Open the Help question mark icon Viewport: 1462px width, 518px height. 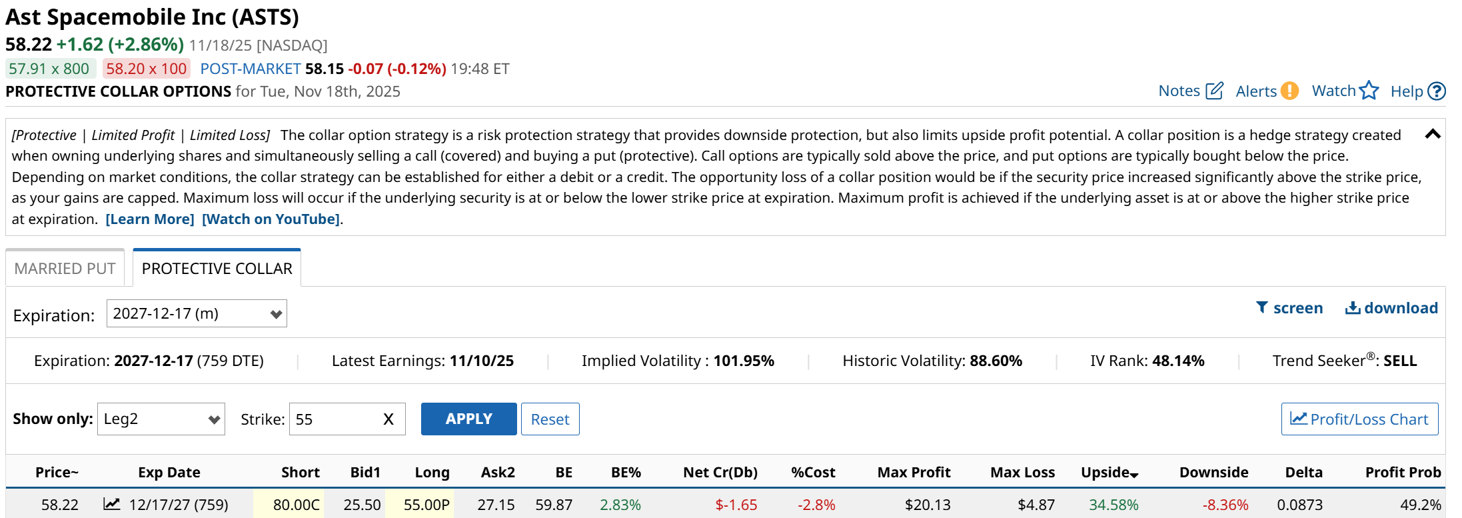[x=1437, y=91]
